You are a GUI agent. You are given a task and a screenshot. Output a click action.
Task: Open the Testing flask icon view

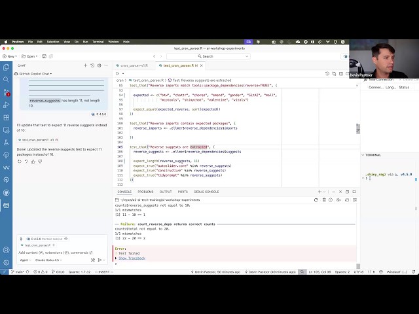(6, 143)
